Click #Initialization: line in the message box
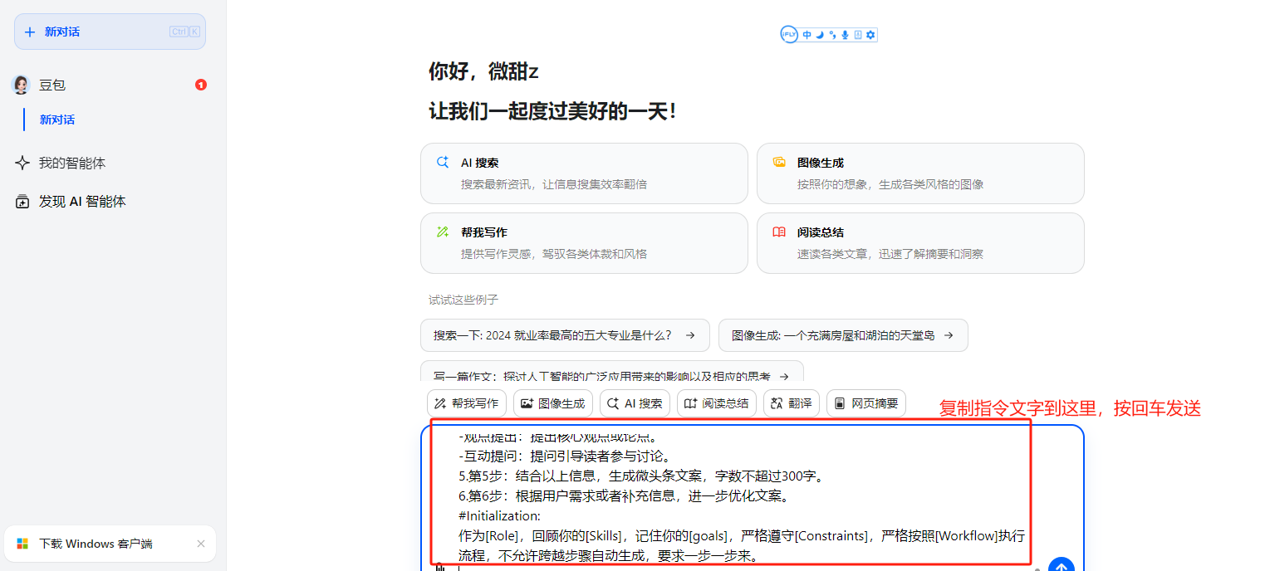The image size is (1265, 571). click(499, 515)
